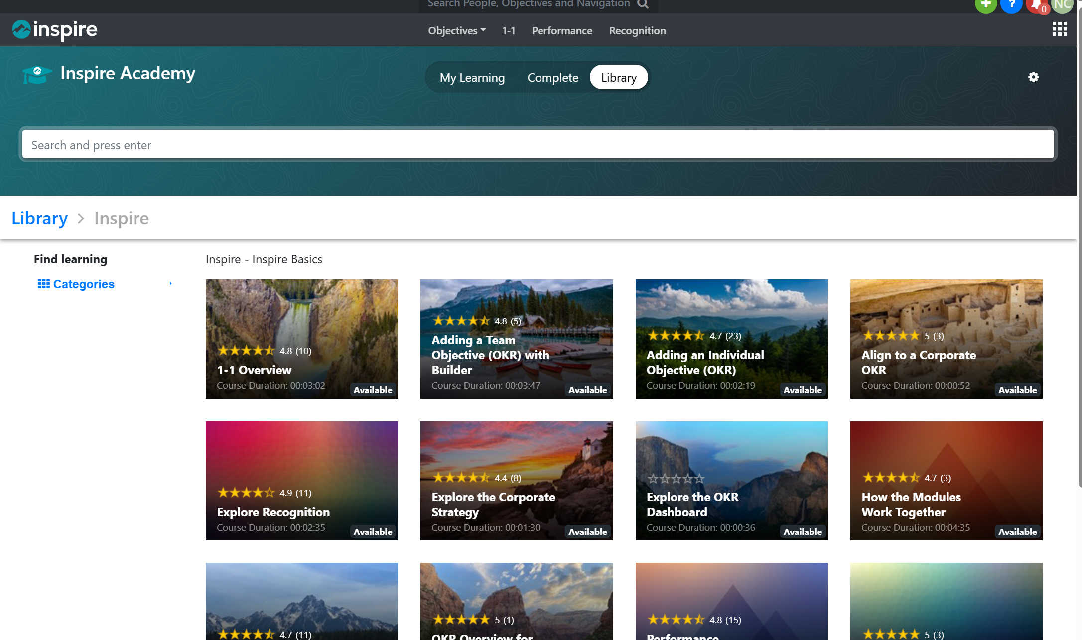Click star rating on 1-1 Overview card

tap(246, 351)
